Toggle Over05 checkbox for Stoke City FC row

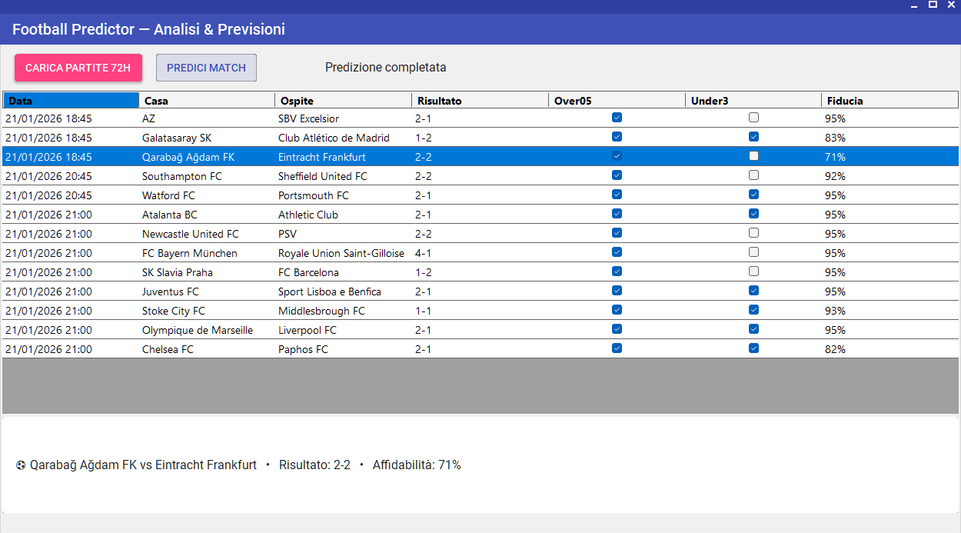coord(617,310)
